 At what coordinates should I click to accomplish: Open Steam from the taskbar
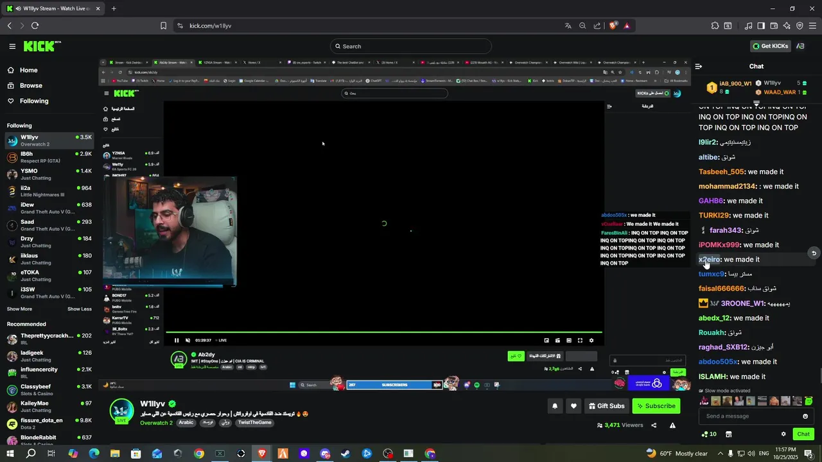tap(345, 454)
